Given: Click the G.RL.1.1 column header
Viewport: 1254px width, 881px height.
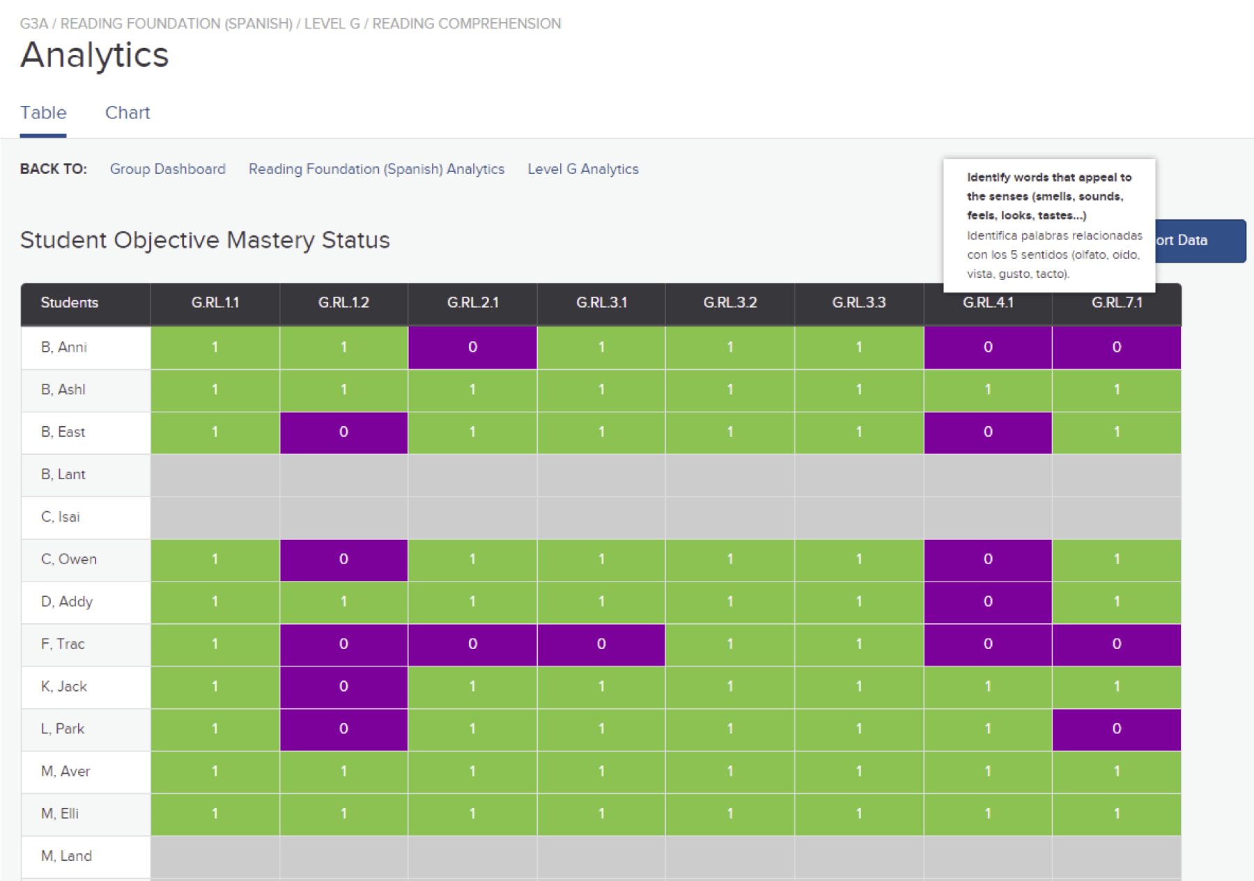Looking at the screenshot, I should tap(215, 304).
